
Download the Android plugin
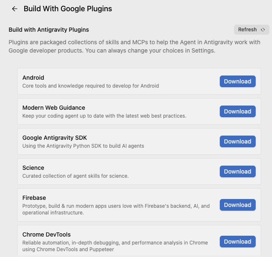click(238, 81)
